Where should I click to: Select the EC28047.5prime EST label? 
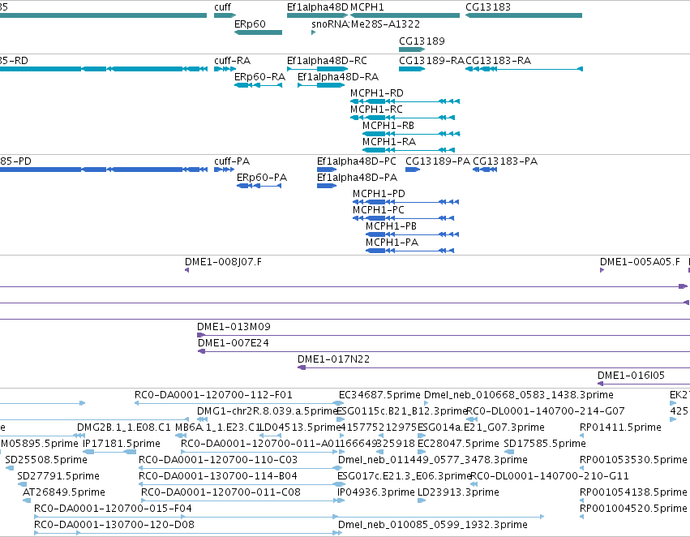coord(458,445)
